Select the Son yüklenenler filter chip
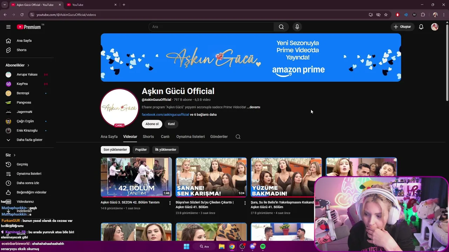The image size is (449, 252). pyautogui.click(x=115, y=150)
